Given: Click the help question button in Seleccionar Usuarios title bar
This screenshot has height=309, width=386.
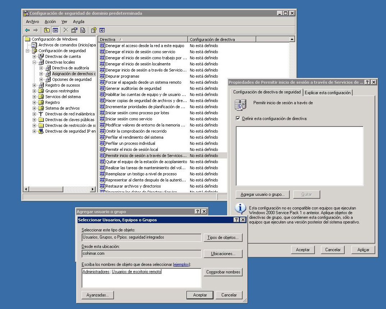Looking at the screenshot, I should click(x=236, y=220).
